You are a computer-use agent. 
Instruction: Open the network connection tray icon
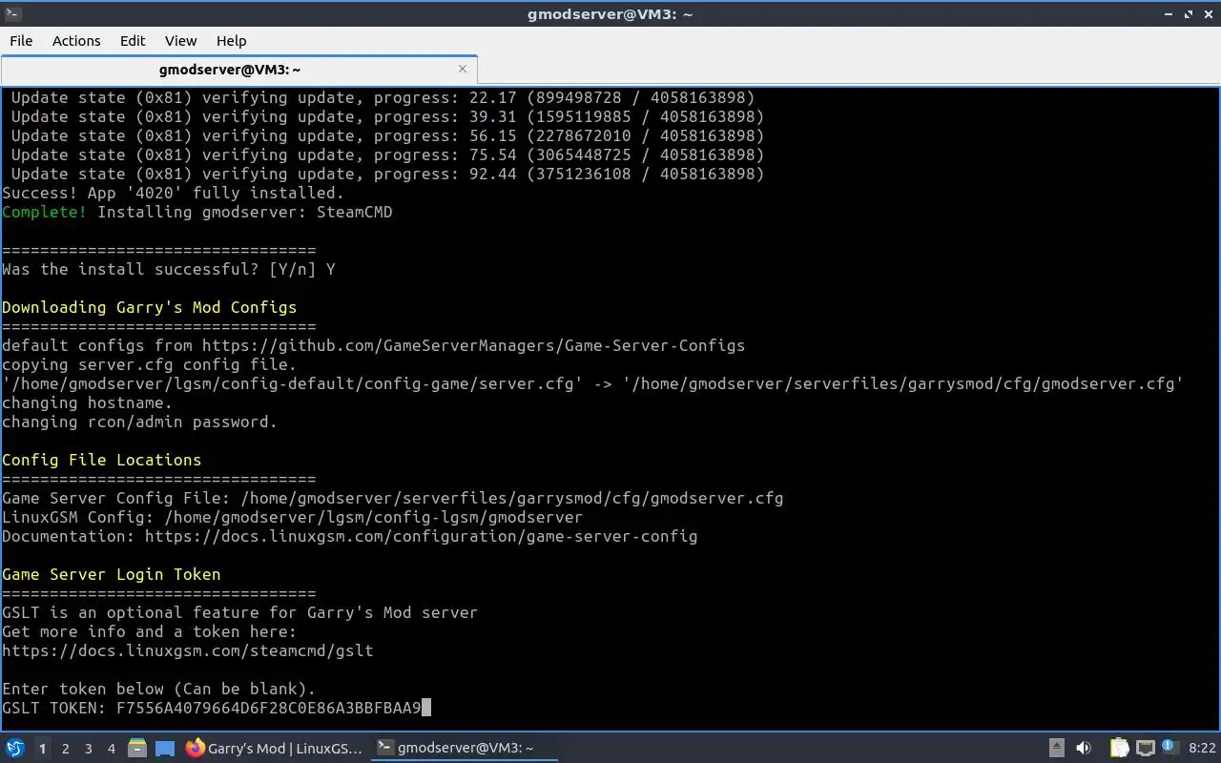click(1146, 749)
